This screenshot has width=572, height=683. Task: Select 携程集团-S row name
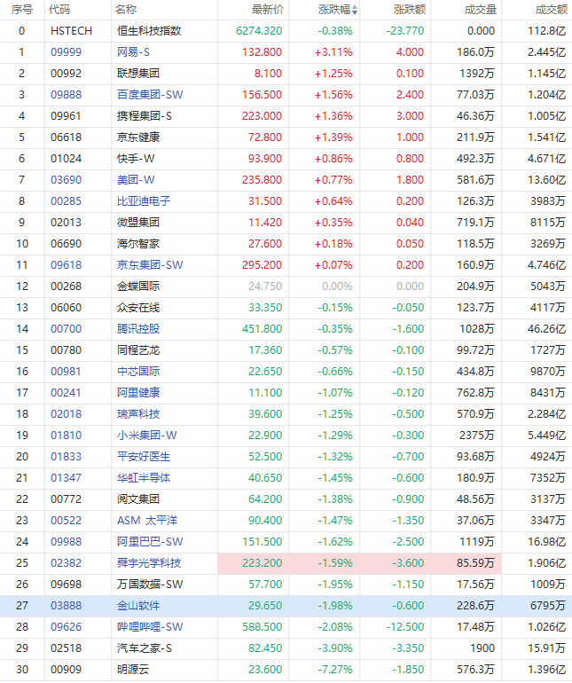click(x=145, y=116)
